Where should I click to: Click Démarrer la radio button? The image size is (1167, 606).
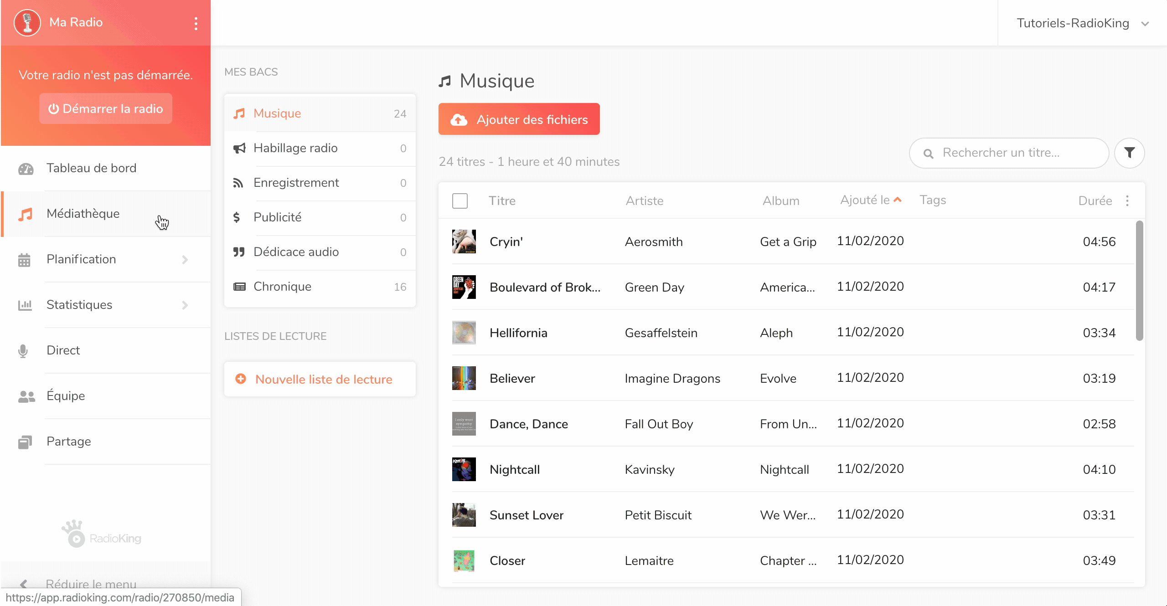coord(106,108)
